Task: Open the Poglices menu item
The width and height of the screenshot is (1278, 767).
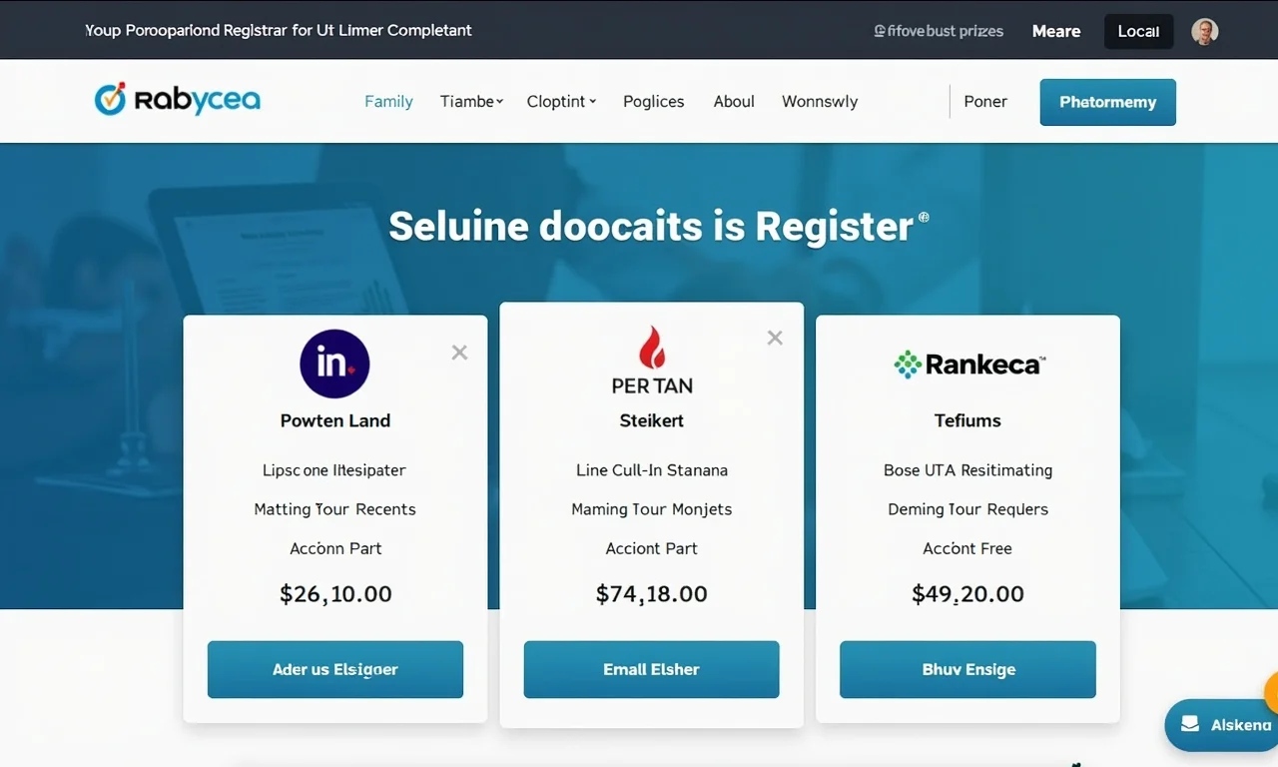Action: pos(653,101)
